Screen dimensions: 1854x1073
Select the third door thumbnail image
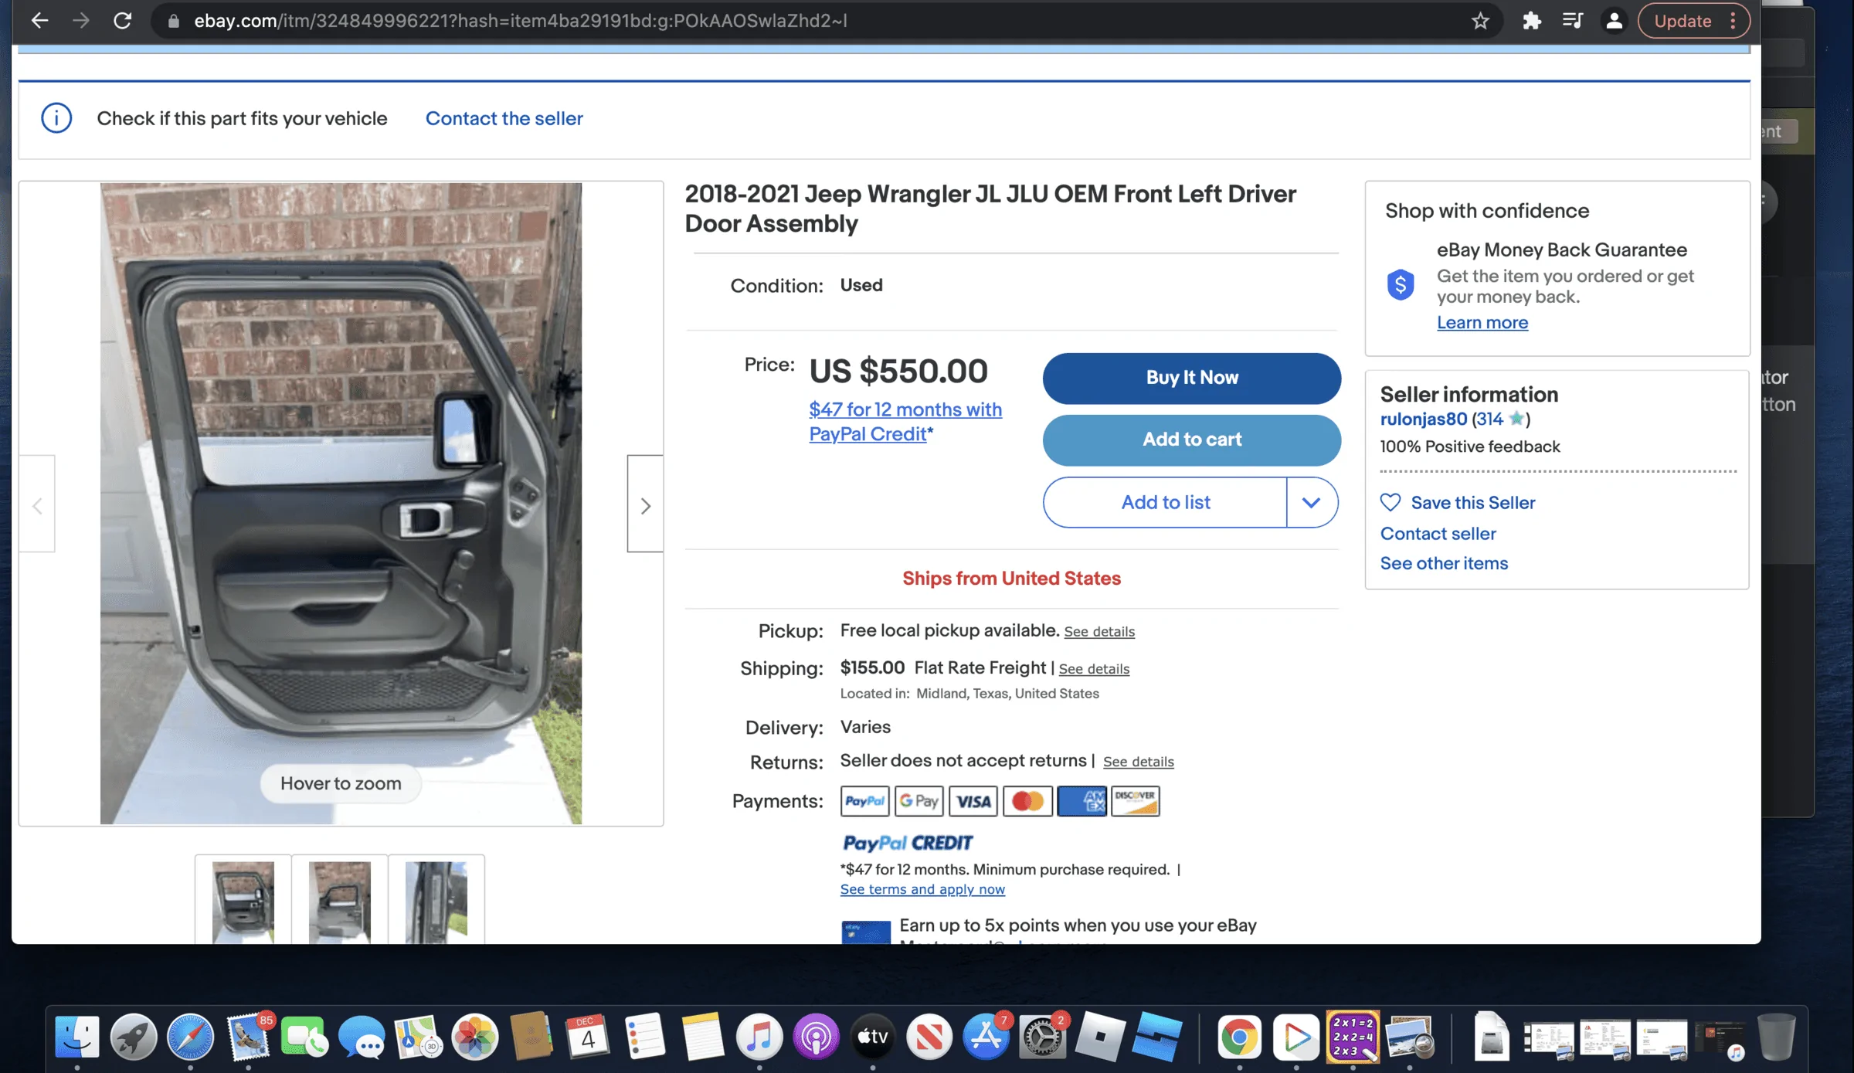click(436, 901)
